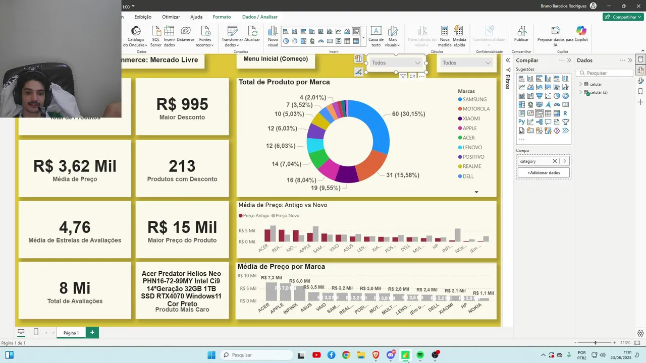The height and width of the screenshot is (363, 646).
Task: Open the Formato ribbon tab
Action: tap(222, 17)
